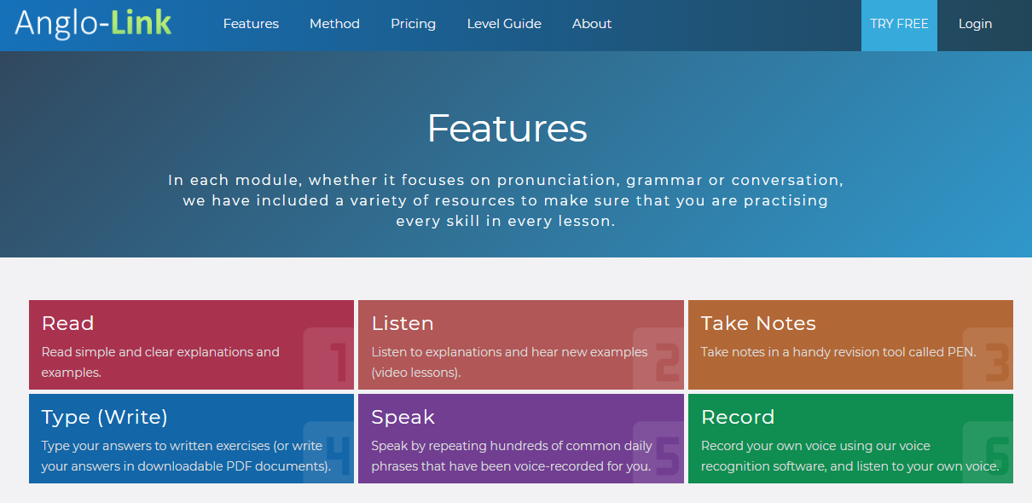Image resolution: width=1032 pixels, height=503 pixels.
Task: Click the TRY FREE button
Action: click(899, 25)
